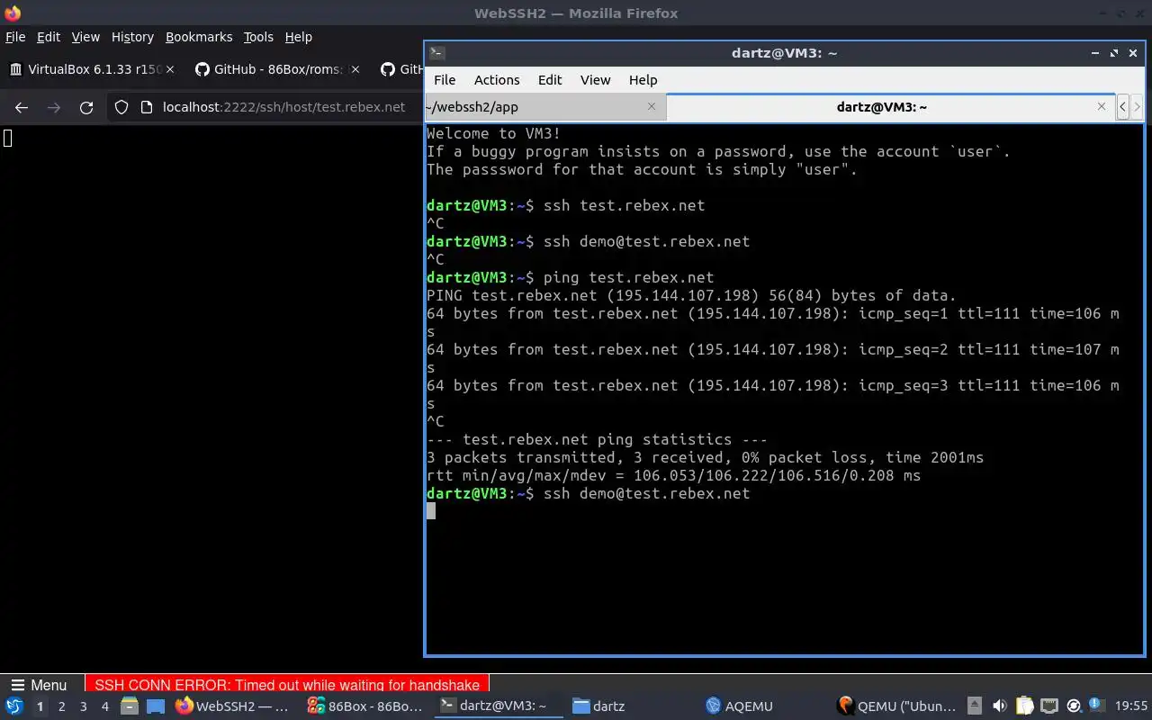1152x720 pixels.
Task: Switch to workspace 1
Action: click(x=40, y=706)
